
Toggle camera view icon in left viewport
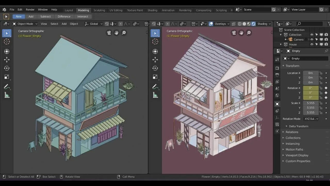coord(109,33)
